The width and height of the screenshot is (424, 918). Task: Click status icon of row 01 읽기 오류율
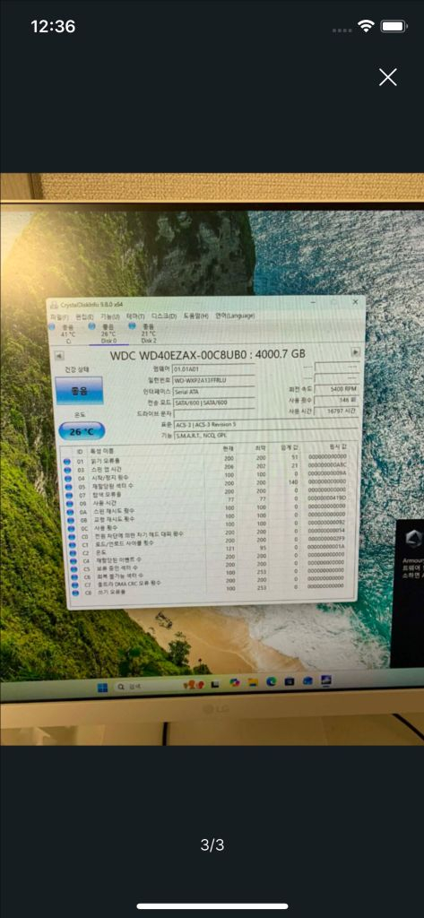tap(68, 462)
